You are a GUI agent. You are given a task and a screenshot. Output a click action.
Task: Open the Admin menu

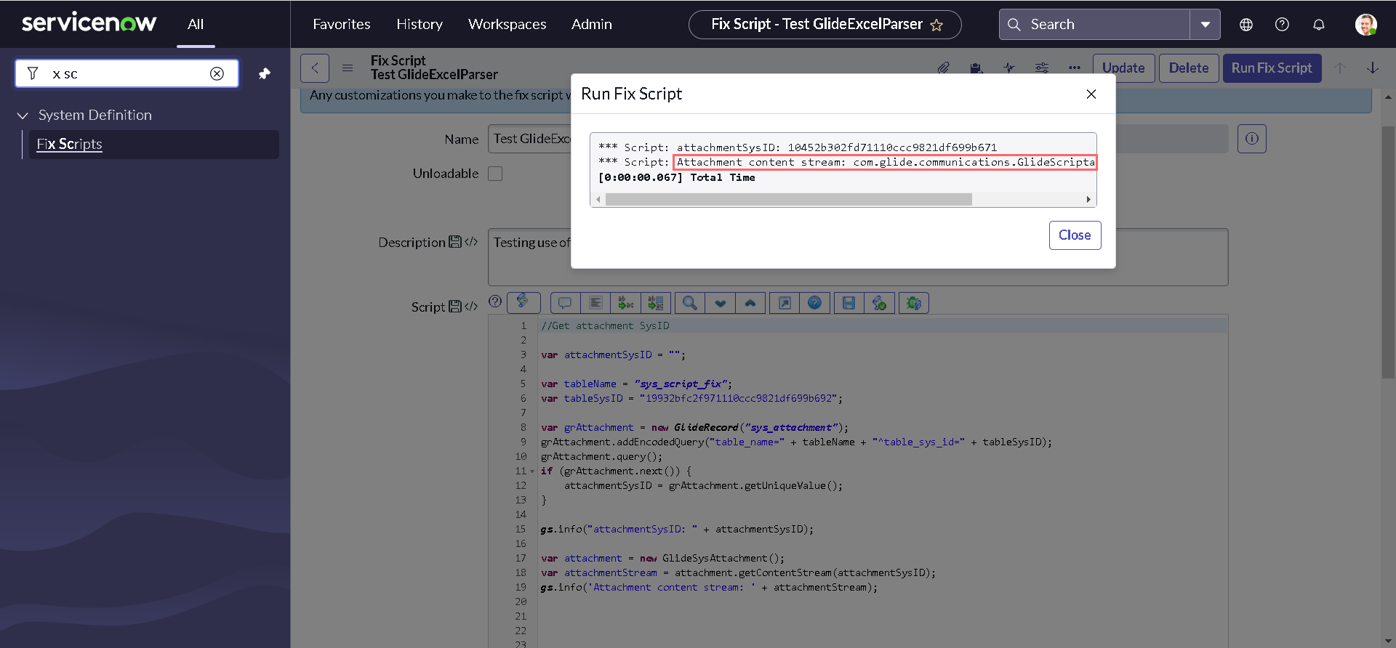click(x=592, y=24)
